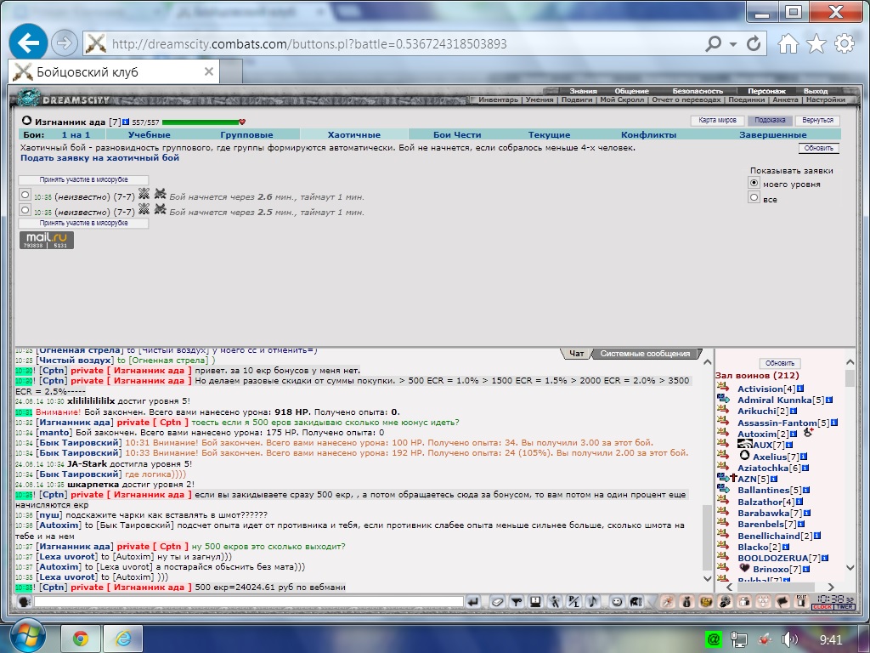This screenshot has height=653, width=870.
Task: Open the browser settings gear
Action: [845, 43]
